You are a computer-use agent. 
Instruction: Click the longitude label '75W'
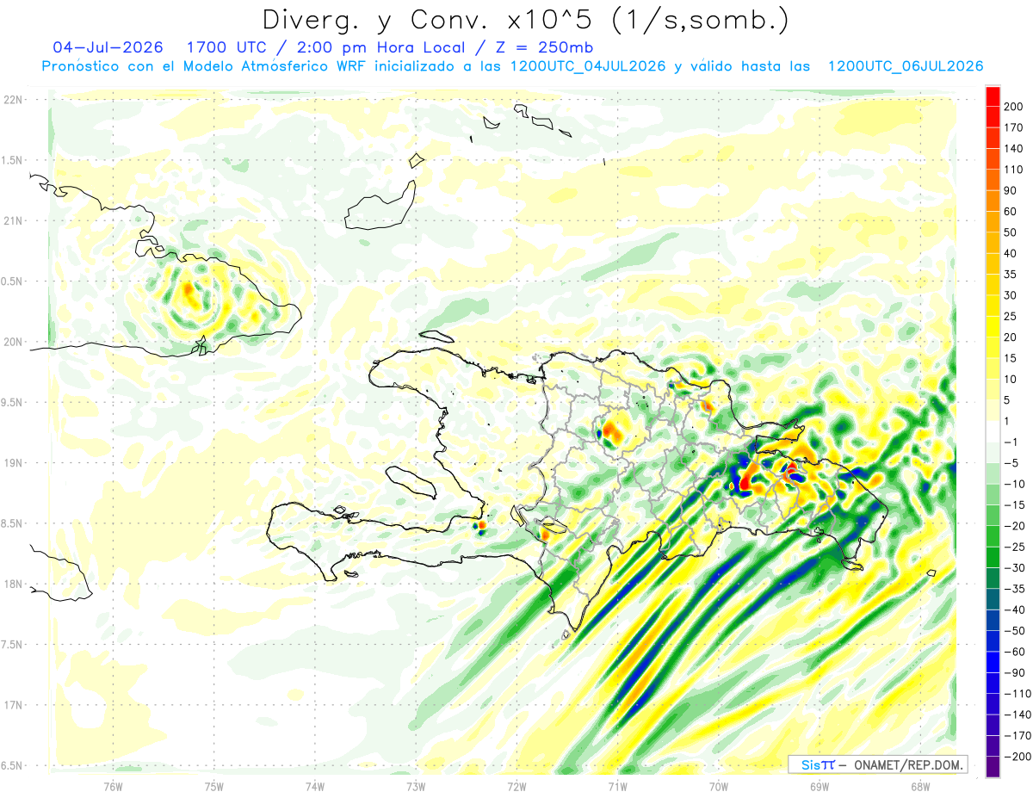[214, 786]
